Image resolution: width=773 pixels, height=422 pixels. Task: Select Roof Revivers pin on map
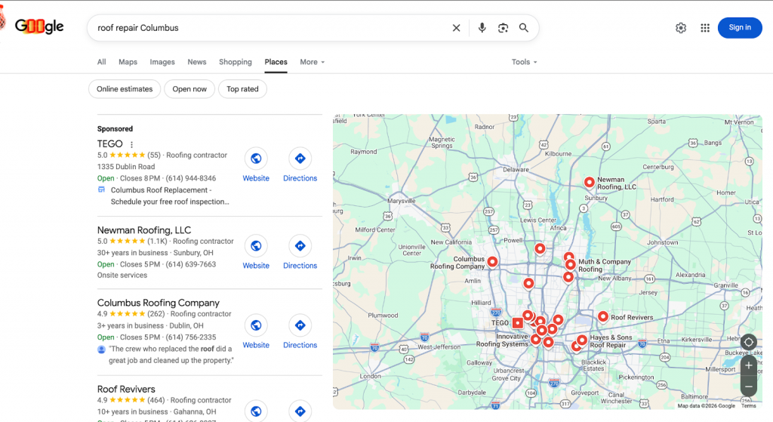click(x=603, y=316)
